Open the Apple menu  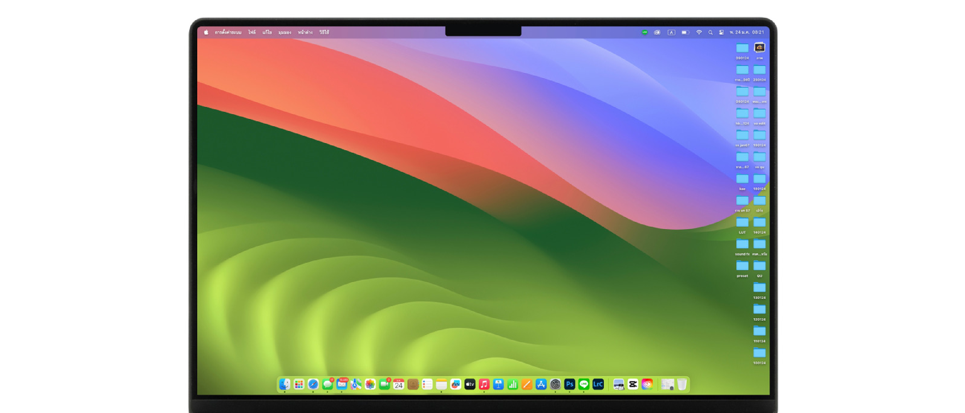206,32
